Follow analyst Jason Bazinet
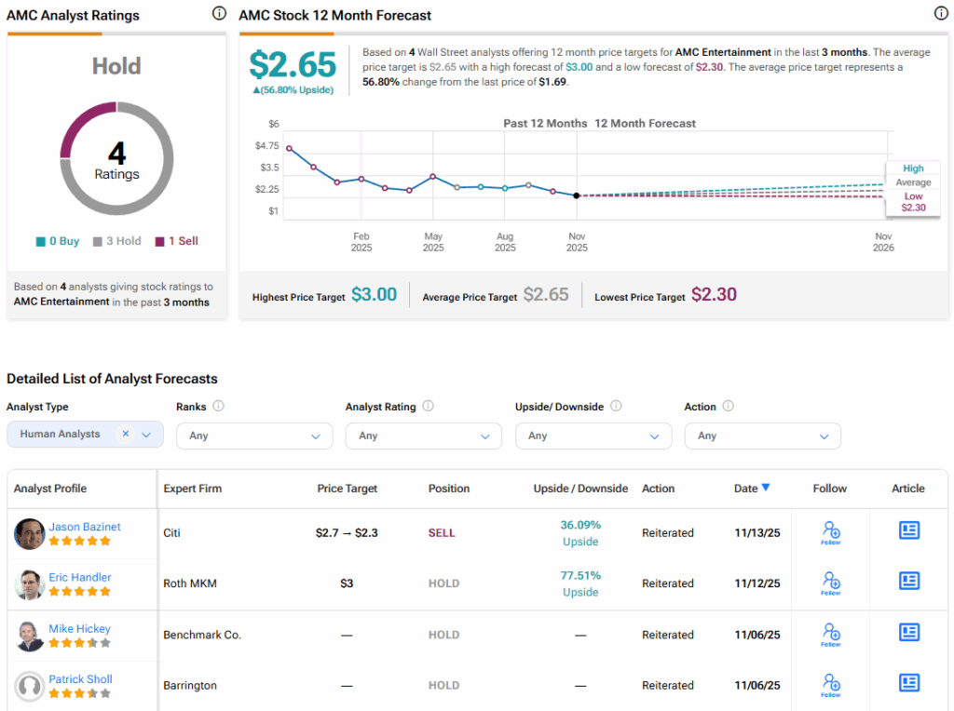The image size is (954, 711). click(830, 532)
